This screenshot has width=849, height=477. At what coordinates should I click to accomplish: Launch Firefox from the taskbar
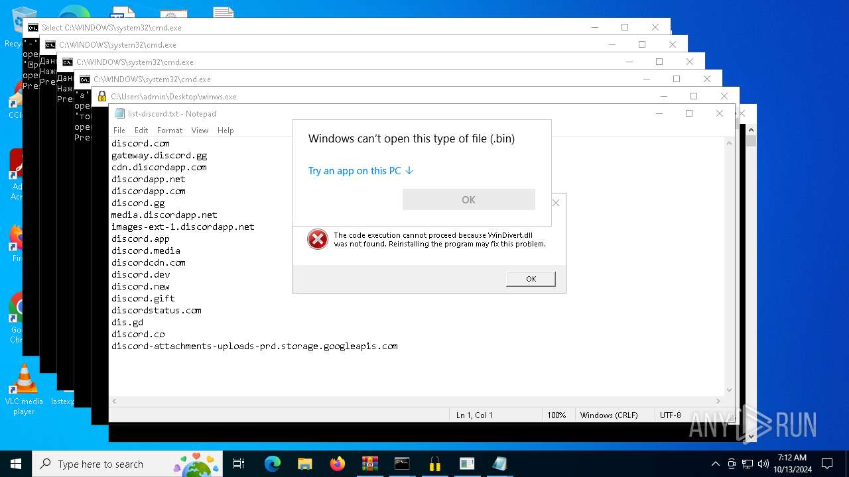pos(337,464)
